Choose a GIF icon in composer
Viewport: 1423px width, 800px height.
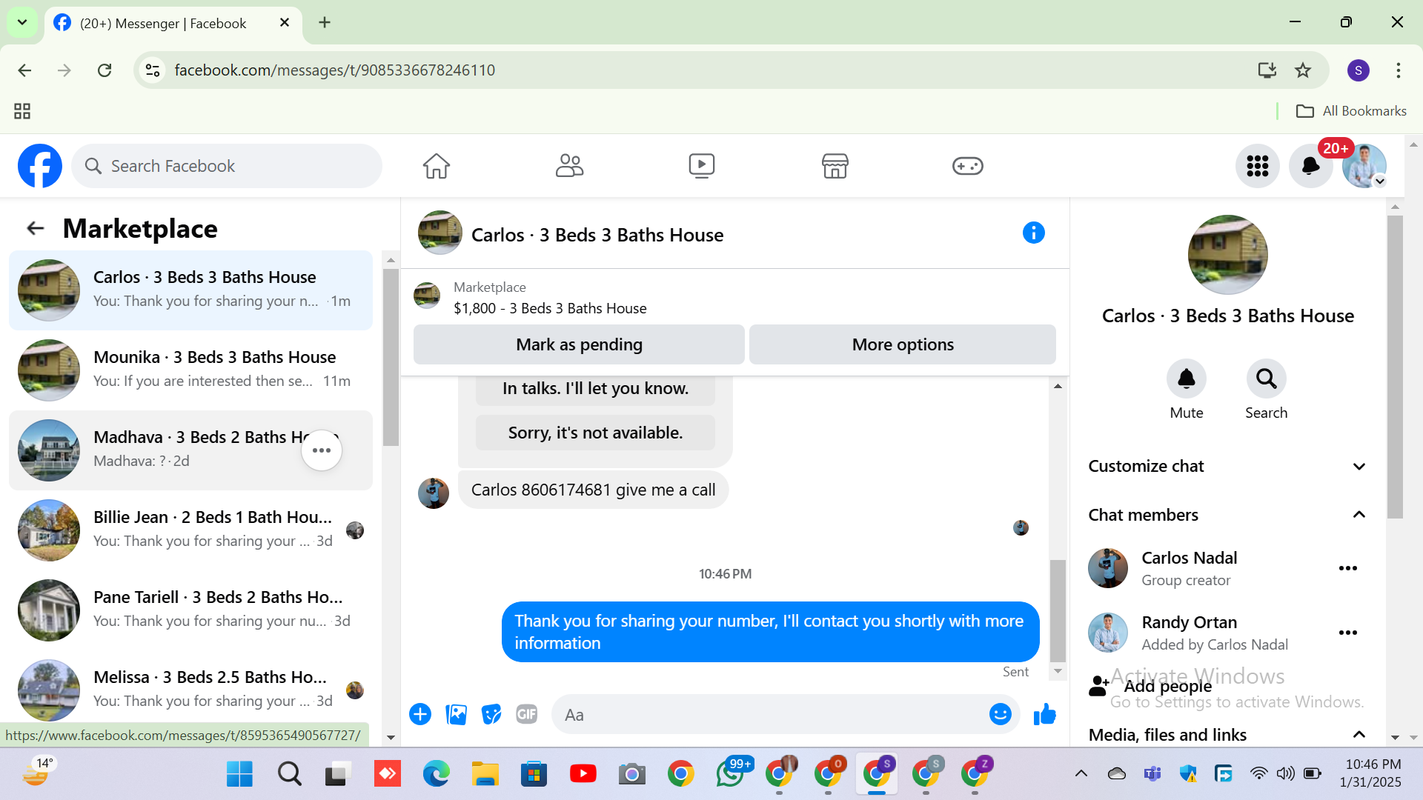(527, 714)
